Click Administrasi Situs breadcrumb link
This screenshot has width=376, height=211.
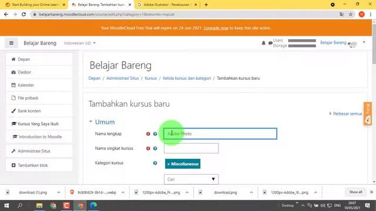click(123, 78)
